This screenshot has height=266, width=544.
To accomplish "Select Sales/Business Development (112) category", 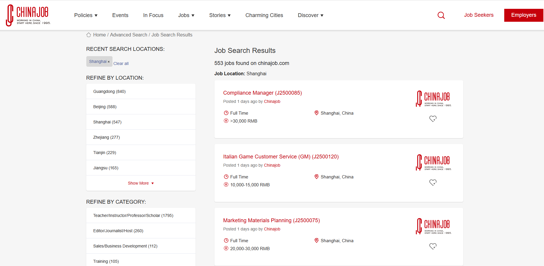I will (141, 246).
